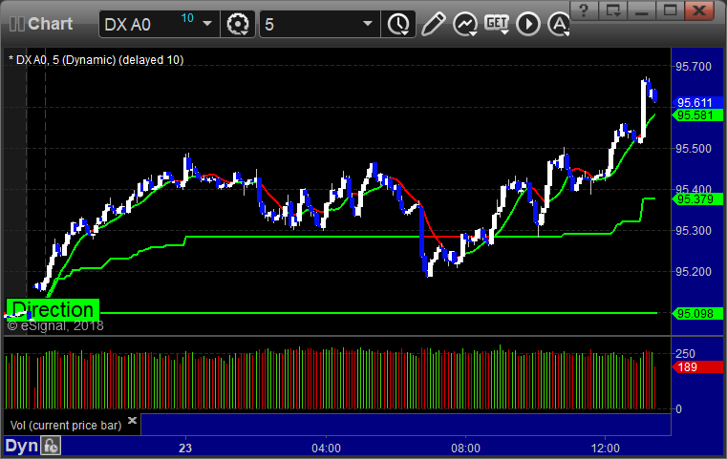727x459 pixels.
Task: Click the Chart title grip handle
Action: tap(17, 24)
